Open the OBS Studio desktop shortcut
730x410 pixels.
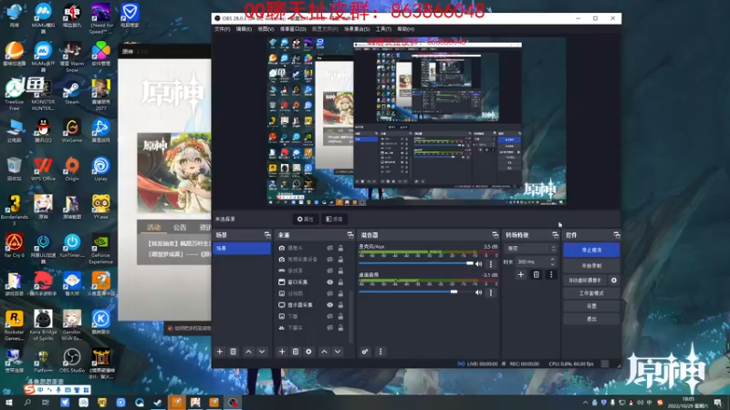72,361
